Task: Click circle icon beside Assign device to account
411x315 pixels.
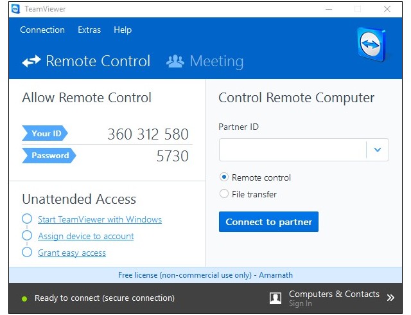Action: point(27,236)
